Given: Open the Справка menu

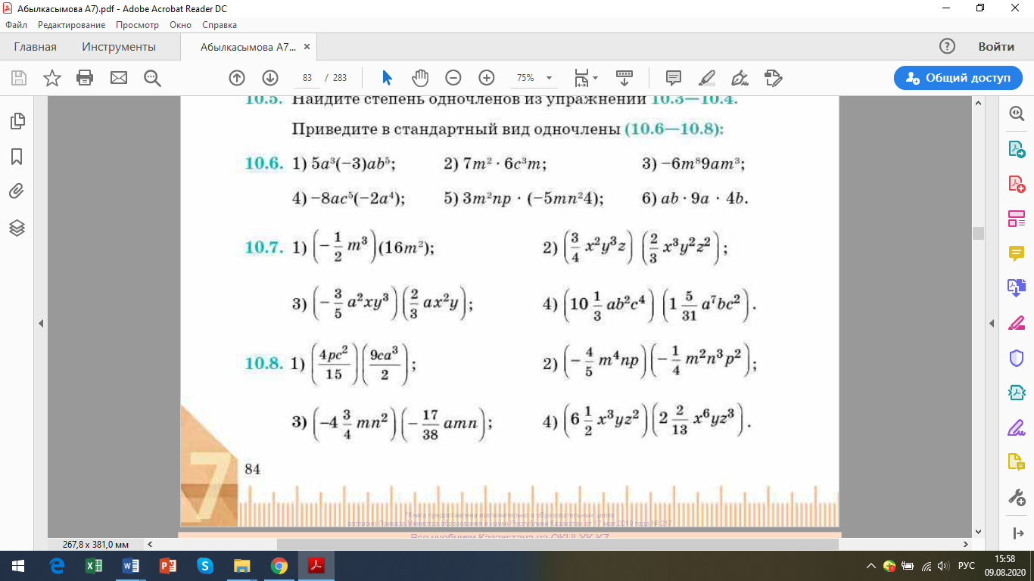Looking at the screenshot, I should point(220,24).
